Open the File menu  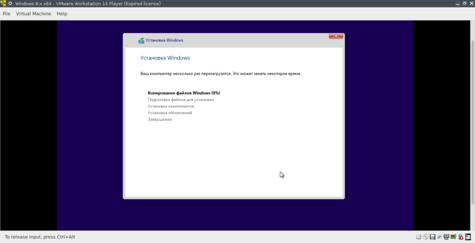coord(6,13)
